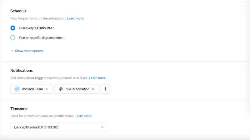Screen dimensions: 250x140
Task: Click the Timezone section heading
Action: click(19, 109)
